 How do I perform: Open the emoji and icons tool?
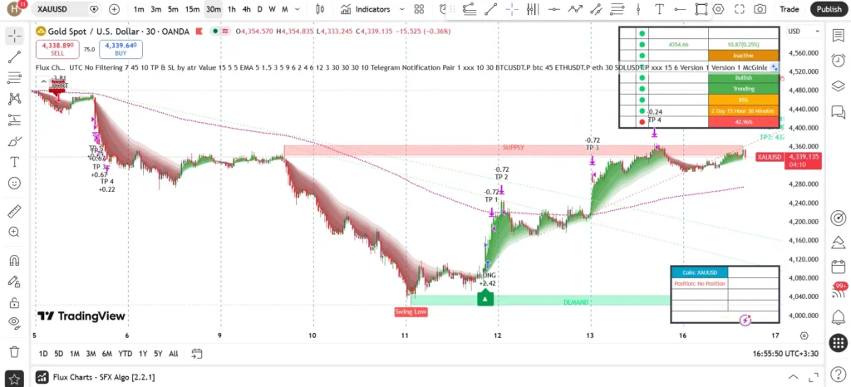coord(15,183)
